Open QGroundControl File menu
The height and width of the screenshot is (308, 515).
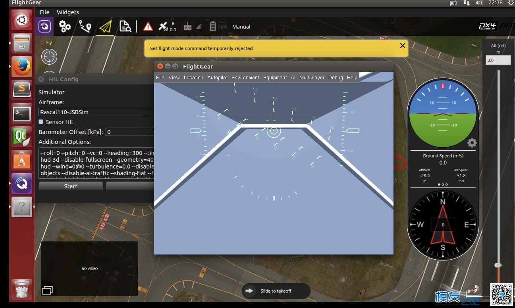point(44,12)
